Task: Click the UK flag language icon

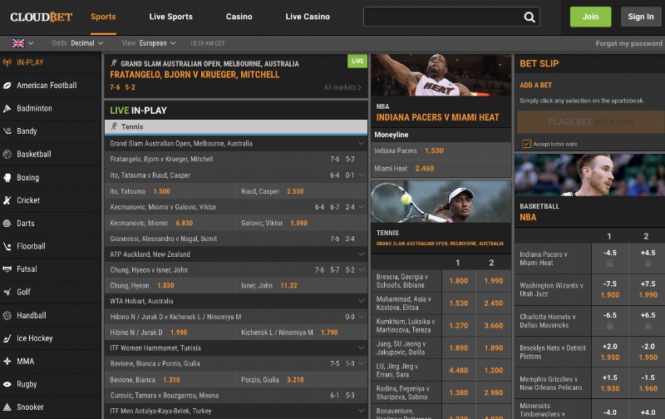Action: tap(18, 43)
